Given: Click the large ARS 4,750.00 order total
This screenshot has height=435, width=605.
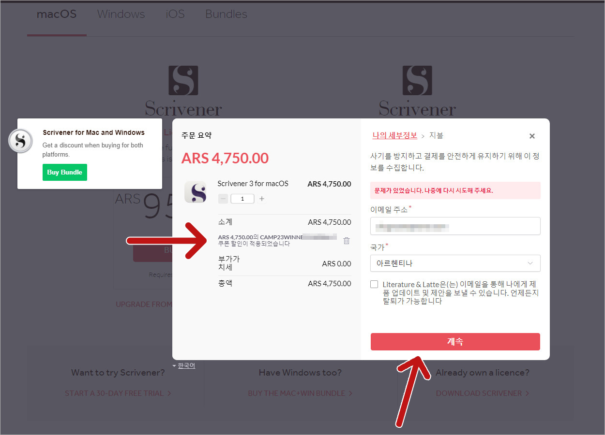Looking at the screenshot, I should tap(225, 158).
